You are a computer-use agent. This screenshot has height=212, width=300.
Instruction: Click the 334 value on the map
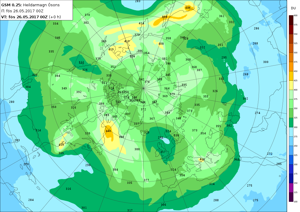coord(55,24)
